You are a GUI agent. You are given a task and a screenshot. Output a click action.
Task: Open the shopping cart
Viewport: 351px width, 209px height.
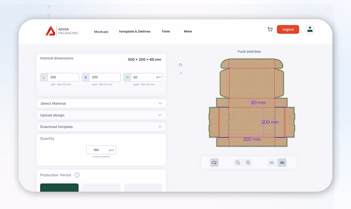coord(270,30)
